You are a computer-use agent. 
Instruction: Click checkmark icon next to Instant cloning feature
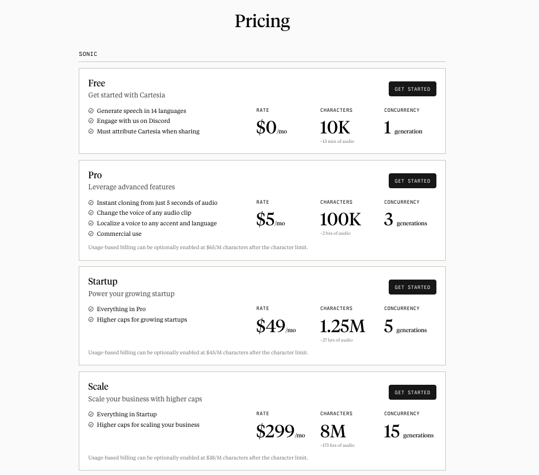coord(91,203)
